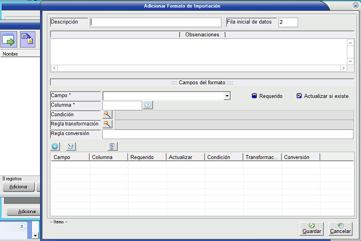Open the Condición magnifier search
This screenshot has width=361, height=241.
[107, 115]
